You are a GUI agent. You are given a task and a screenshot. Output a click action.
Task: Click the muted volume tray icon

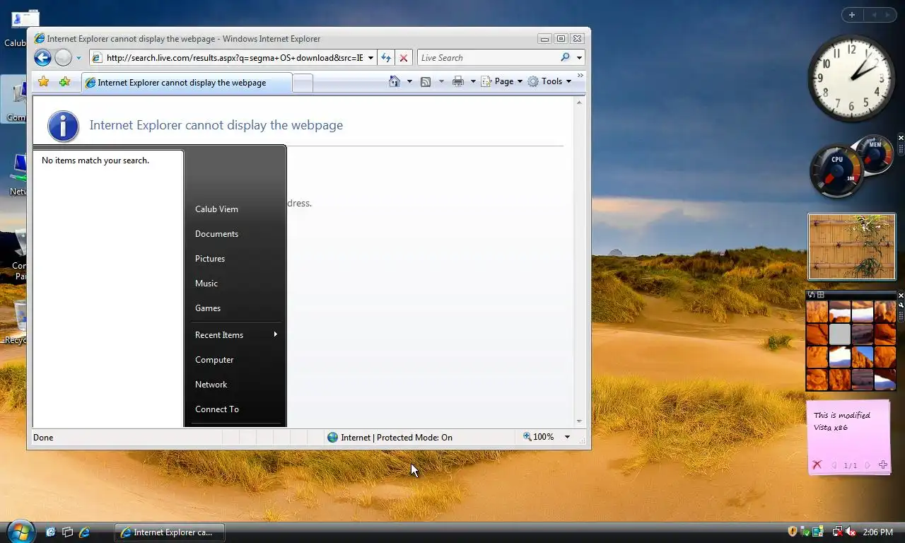point(851,532)
